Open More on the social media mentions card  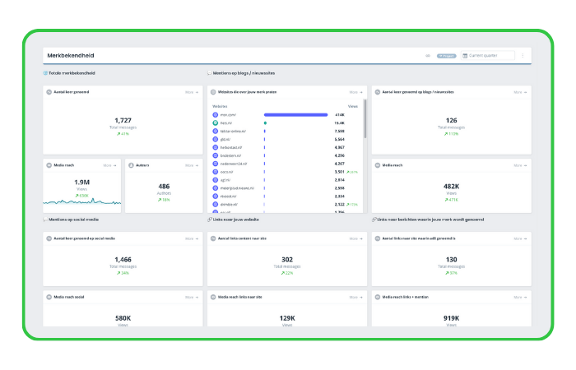pos(192,239)
